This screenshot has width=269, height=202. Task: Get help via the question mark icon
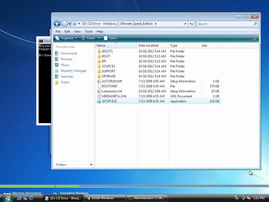(x=254, y=38)
